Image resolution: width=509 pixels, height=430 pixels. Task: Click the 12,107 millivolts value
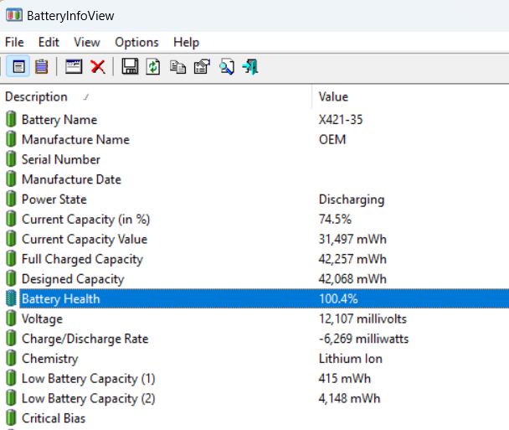click(362, 319)
